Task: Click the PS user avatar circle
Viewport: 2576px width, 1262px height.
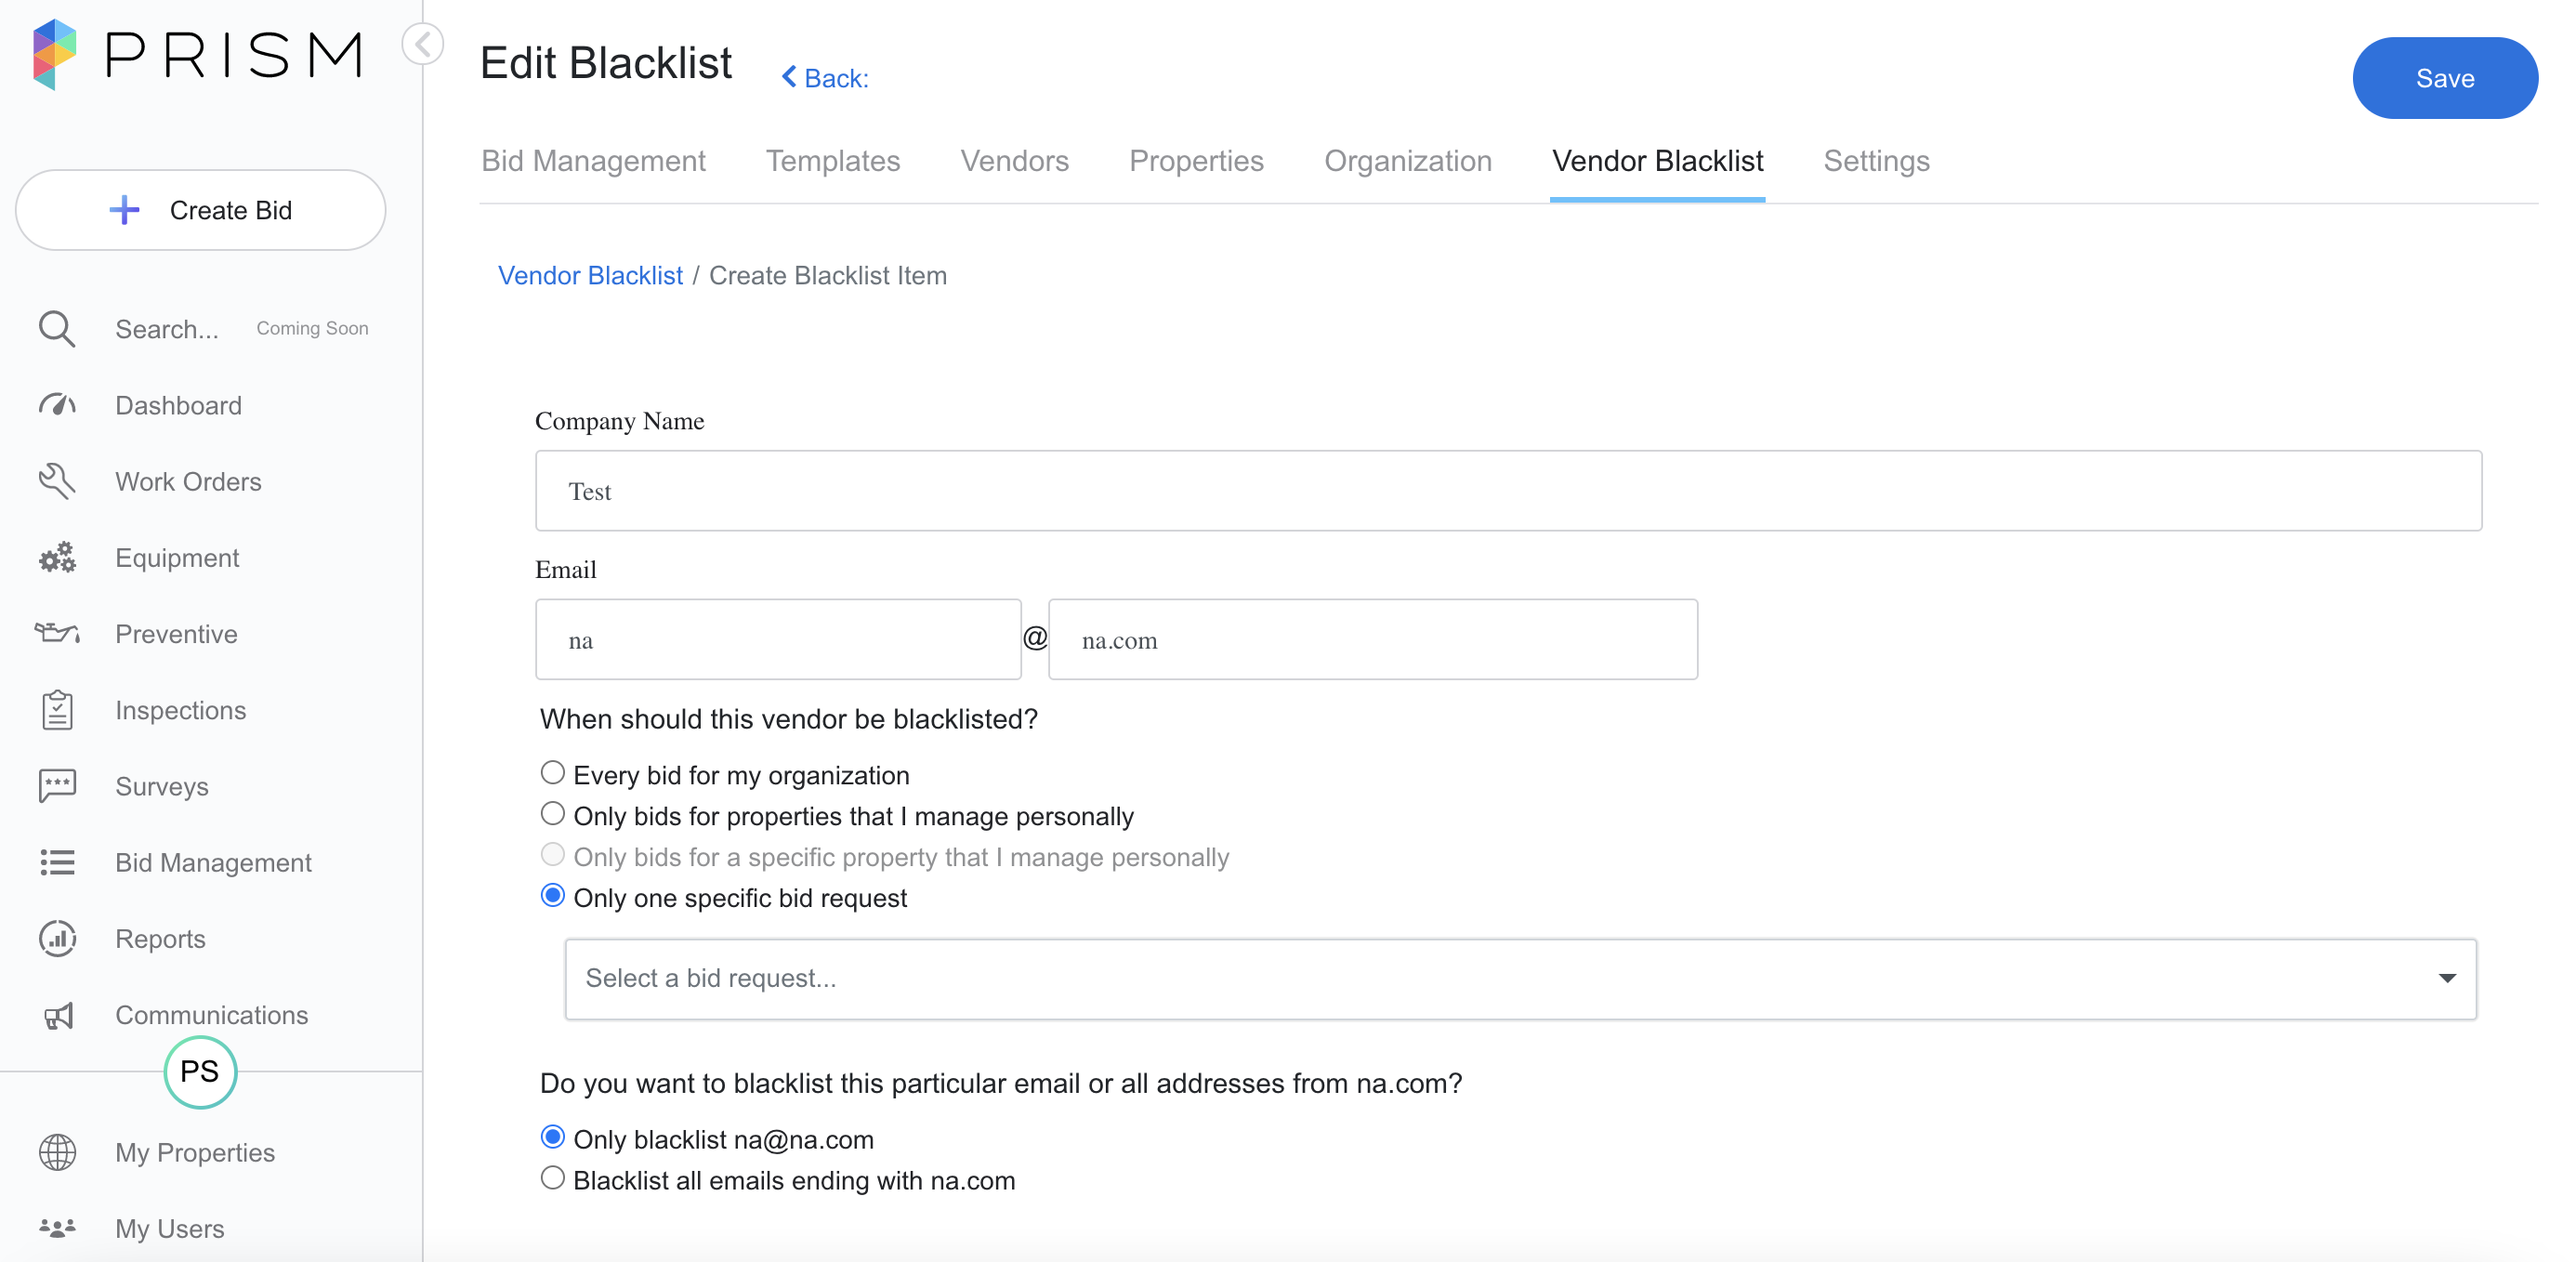Action: click(200, 1072)
